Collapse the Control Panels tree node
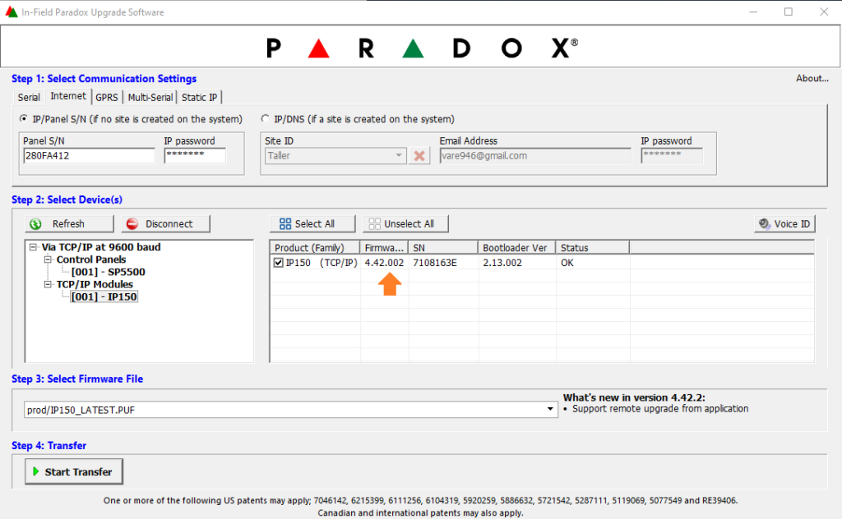Screen dimensions: 842x519 click(48, 259)
